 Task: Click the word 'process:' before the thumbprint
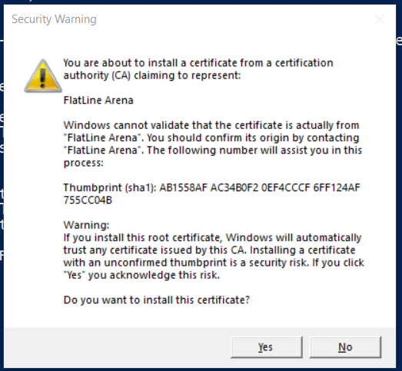point(83,163)
